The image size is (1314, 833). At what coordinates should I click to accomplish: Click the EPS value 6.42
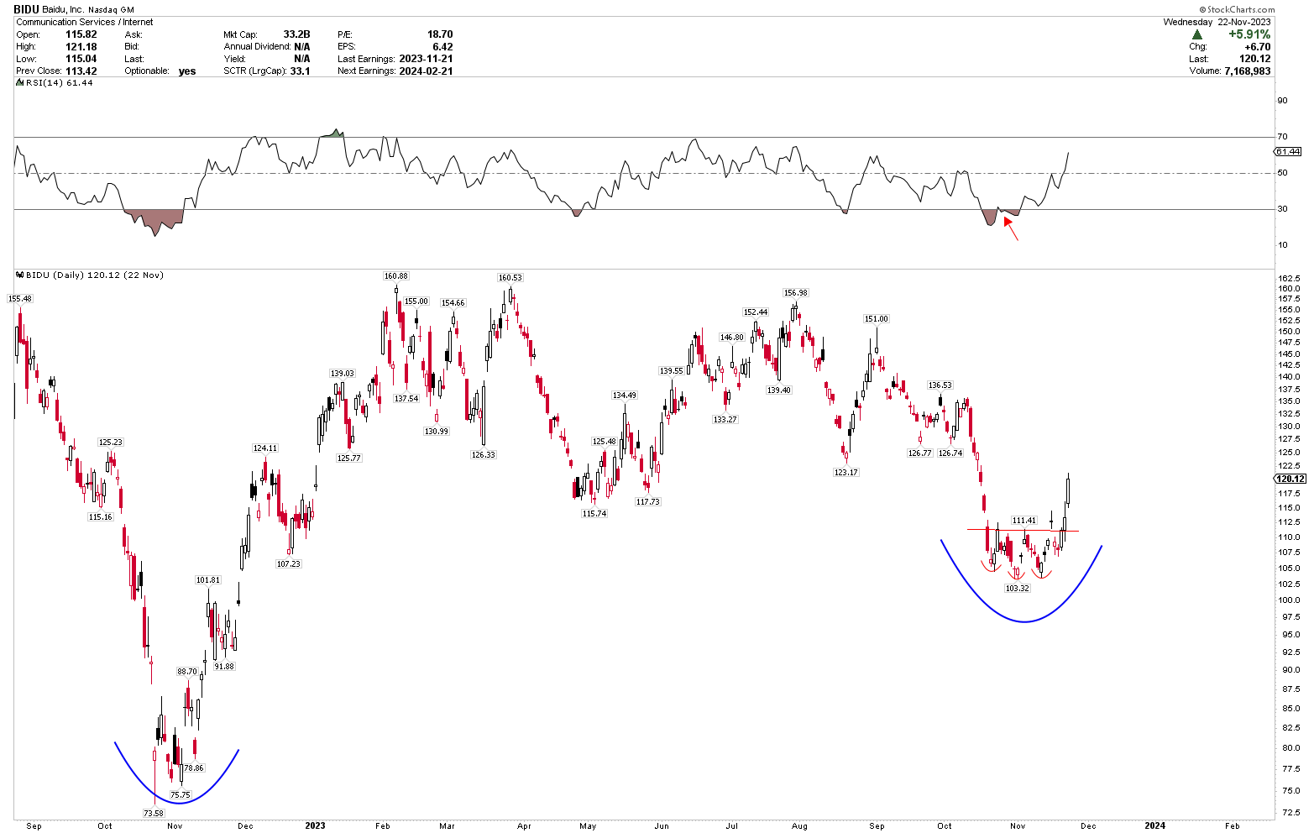coord(442,47)
